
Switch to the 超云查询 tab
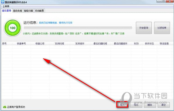tap(7, 11)
